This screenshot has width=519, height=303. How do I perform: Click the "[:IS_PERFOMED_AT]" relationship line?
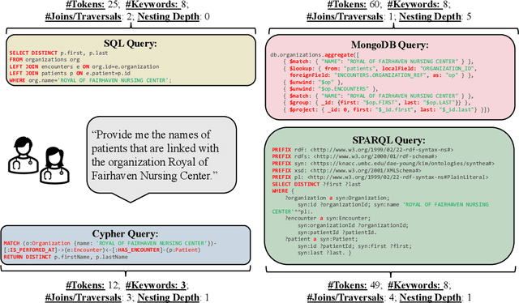click(102, 250)
